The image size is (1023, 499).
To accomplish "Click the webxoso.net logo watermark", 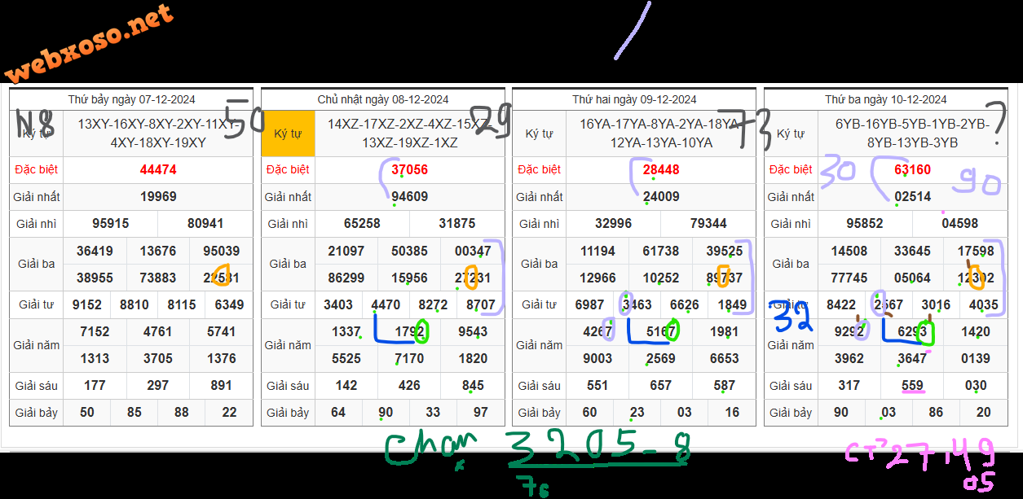I will coord(88,44).
